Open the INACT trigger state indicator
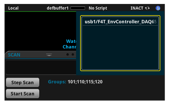This screenshot has height=104, width=169. [137, 8]
